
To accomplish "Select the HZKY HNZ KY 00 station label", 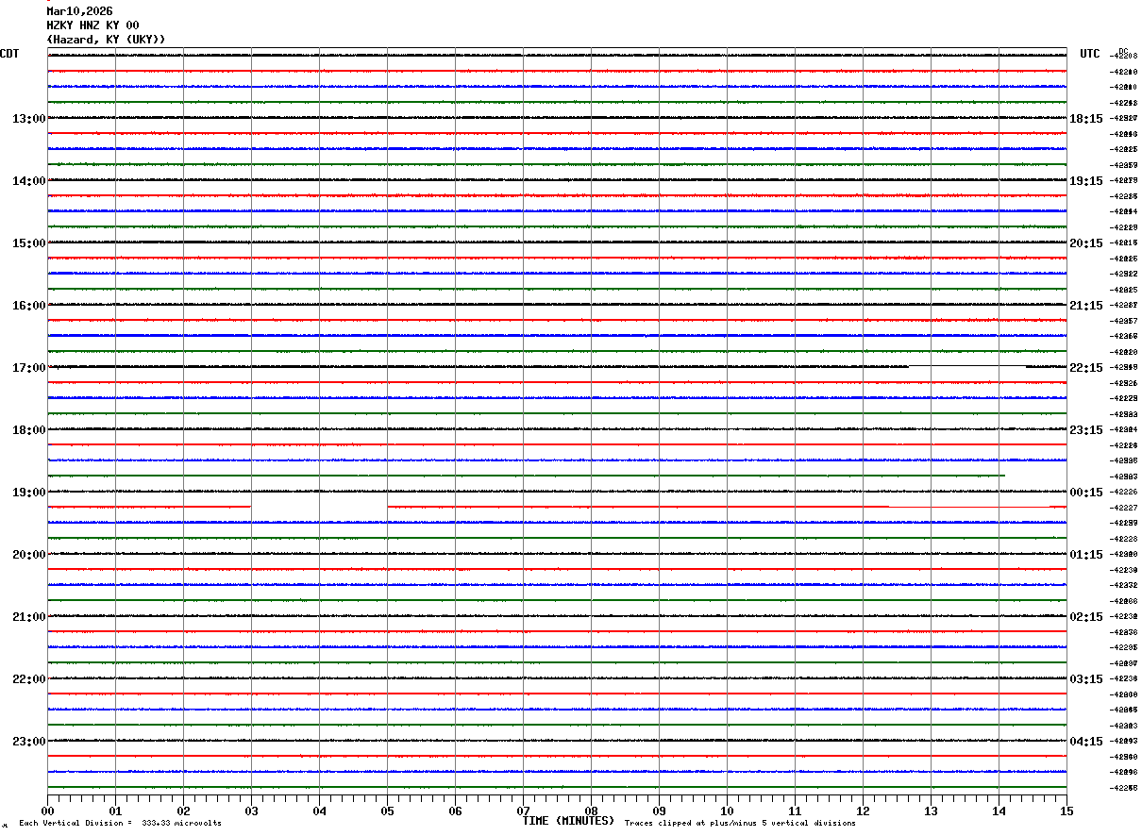I will click(x=92, y=25).
